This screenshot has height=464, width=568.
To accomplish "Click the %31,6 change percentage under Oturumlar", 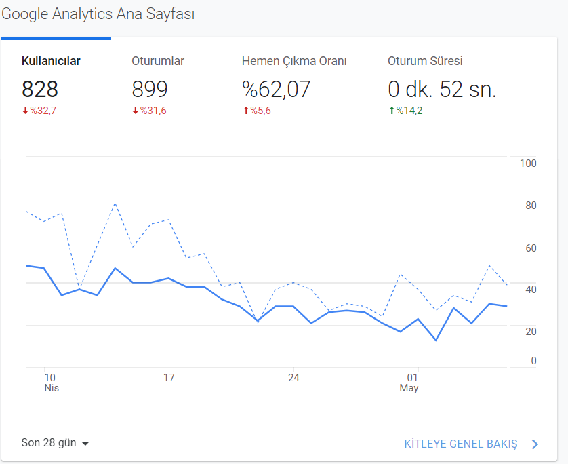I will (153, 111).
